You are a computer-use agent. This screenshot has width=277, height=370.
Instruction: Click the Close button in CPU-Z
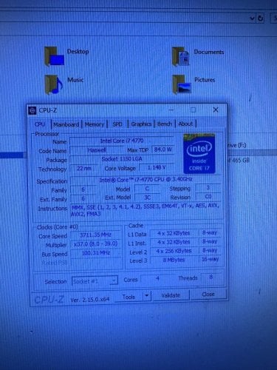tap(208, 295)
